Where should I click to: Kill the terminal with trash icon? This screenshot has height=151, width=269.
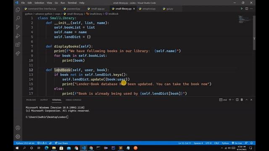[x=242, y=100]
